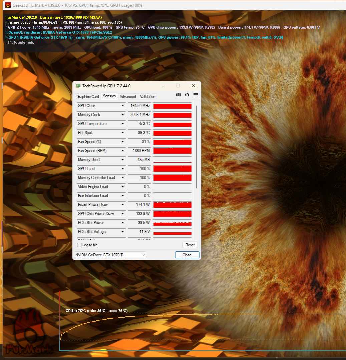Click the Reset button

(x=190, y=245)
